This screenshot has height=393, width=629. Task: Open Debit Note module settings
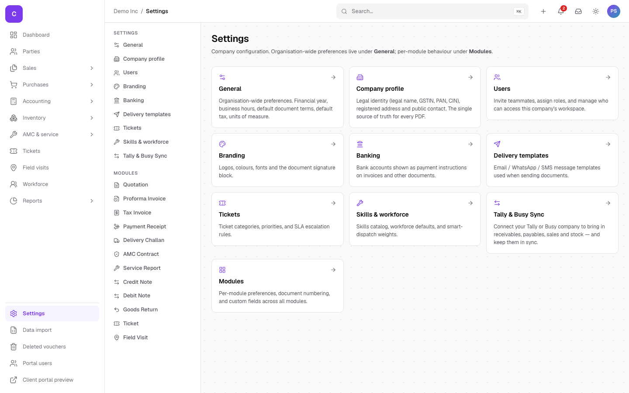pyautogui.click(x=152, y=296)
